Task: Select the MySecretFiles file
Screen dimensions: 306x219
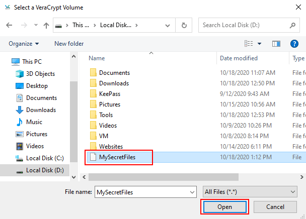Action: 112,157
